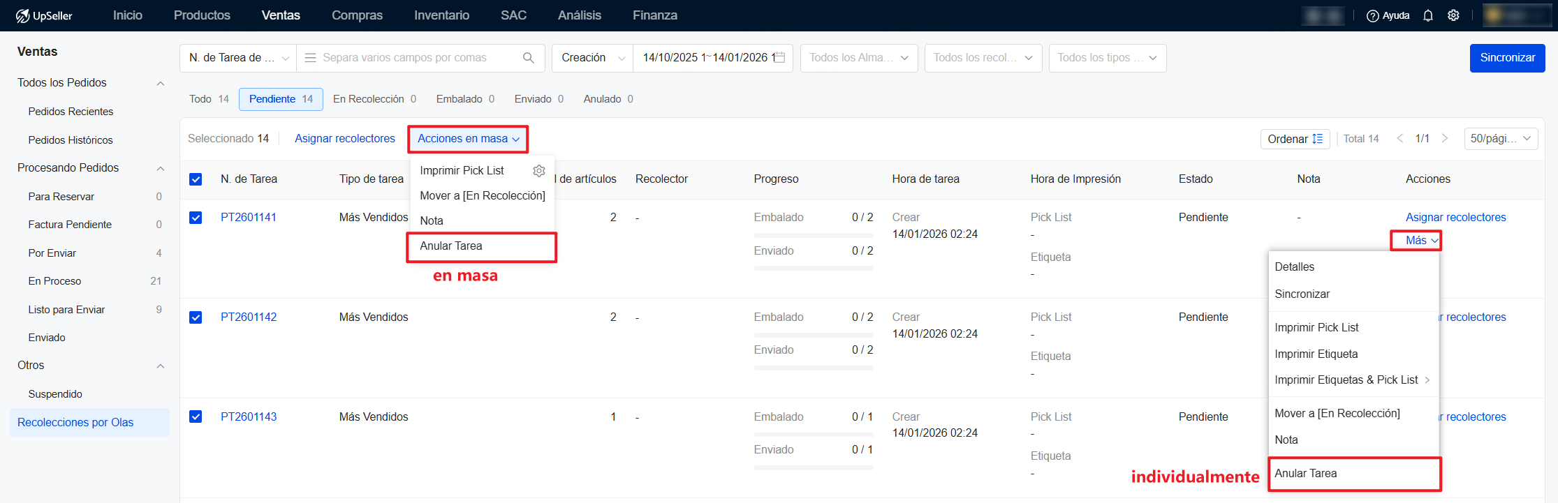The width and height of the screenshot is (1558, 503).
Task: Open the Acciones en masa dropdown
Action: click(x=468, y=139)
